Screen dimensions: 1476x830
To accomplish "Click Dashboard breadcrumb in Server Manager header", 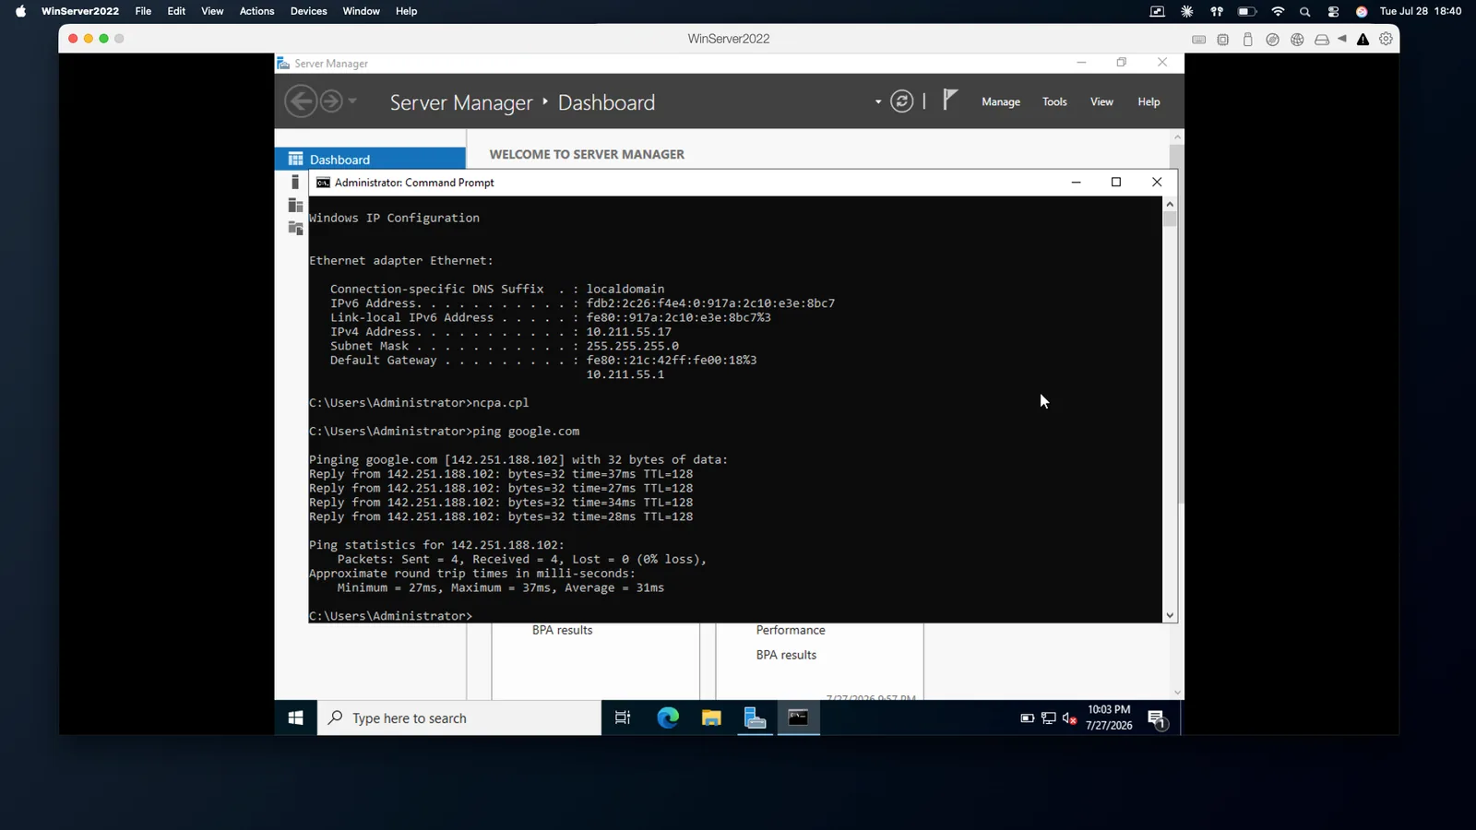I will click(x=606, y=102).
